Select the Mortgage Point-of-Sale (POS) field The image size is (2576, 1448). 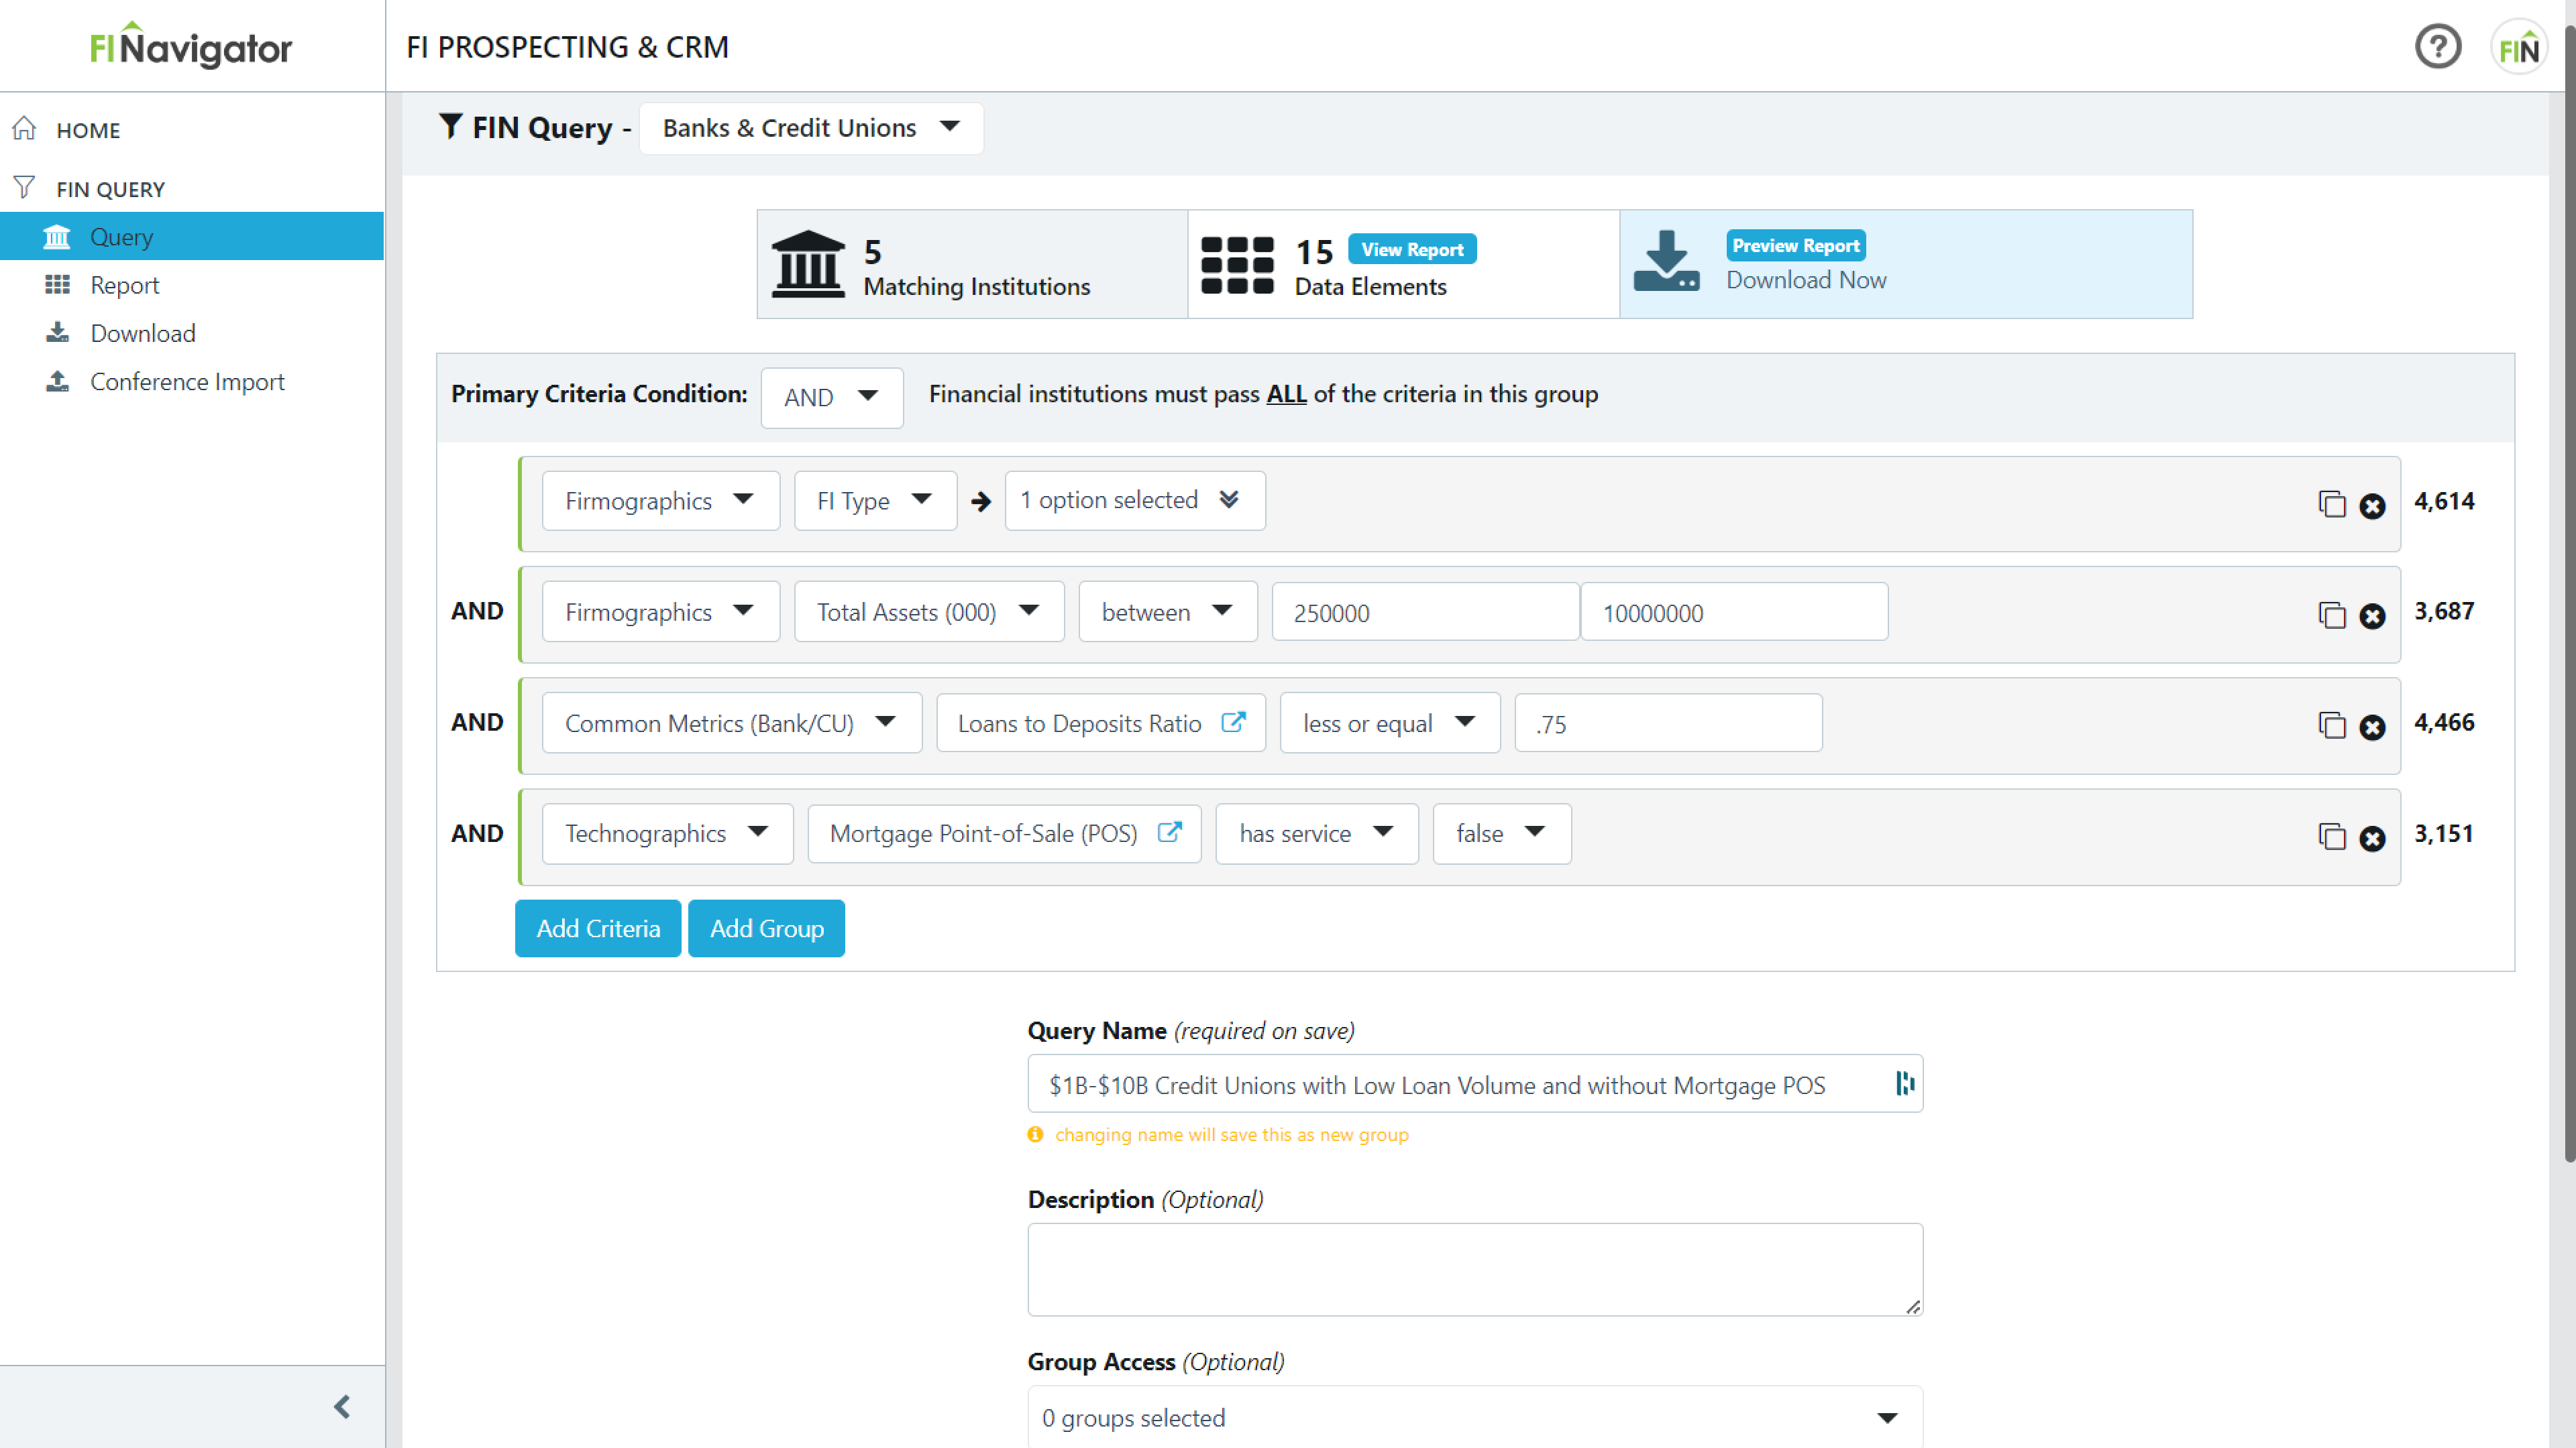(x=1004, y=833)
